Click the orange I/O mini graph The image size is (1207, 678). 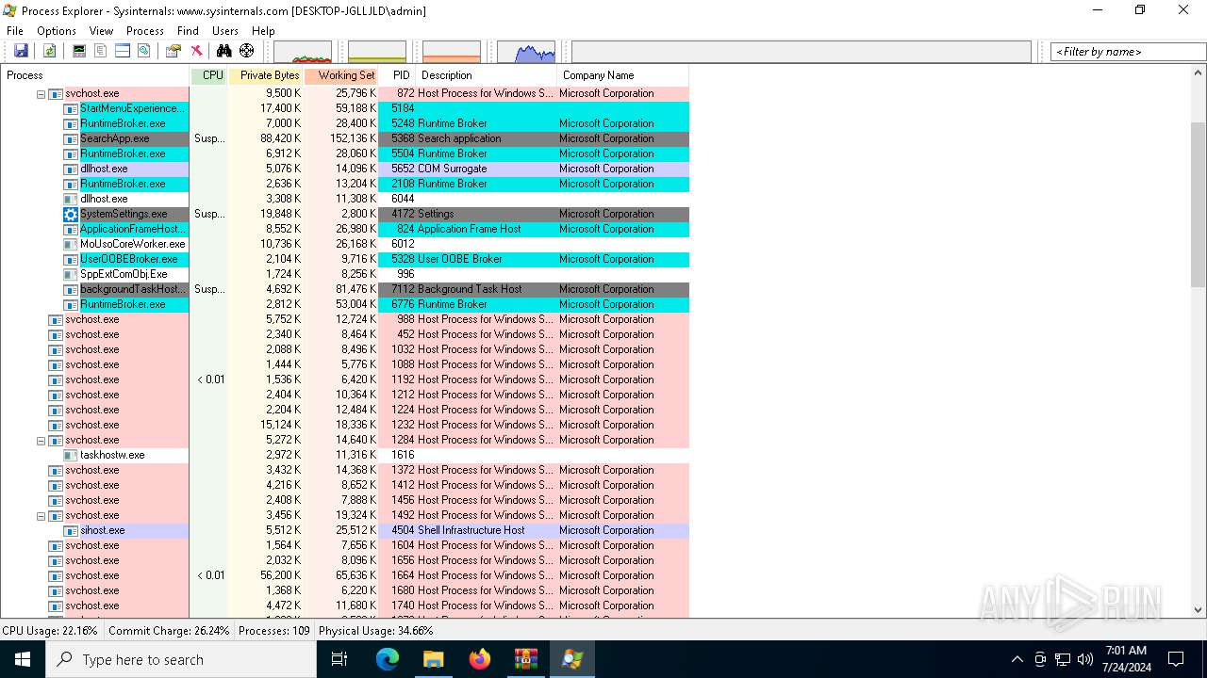click(452, 52)
